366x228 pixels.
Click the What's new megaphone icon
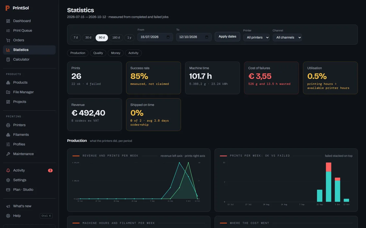pos(8,206)
